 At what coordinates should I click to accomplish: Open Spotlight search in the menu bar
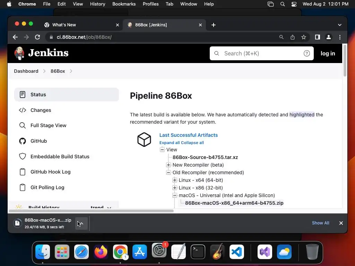click(283, 4)
